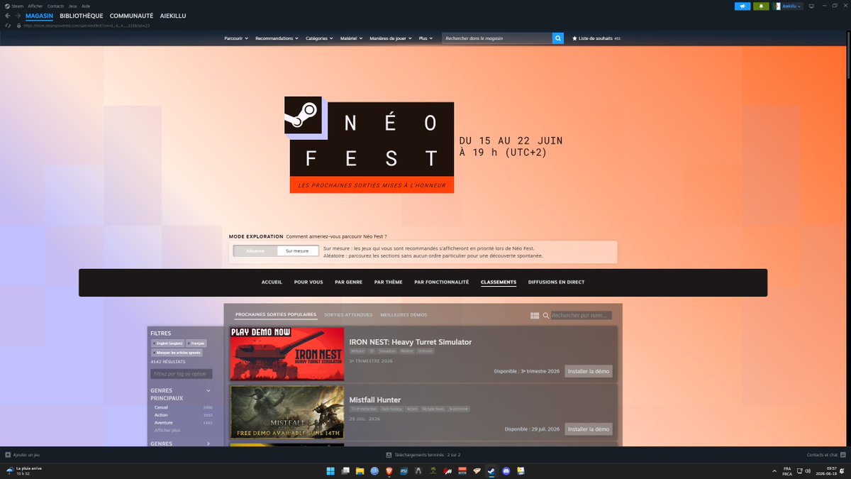Open the green notifications bell button
The image size is (851, 479).
coord(761,6)
